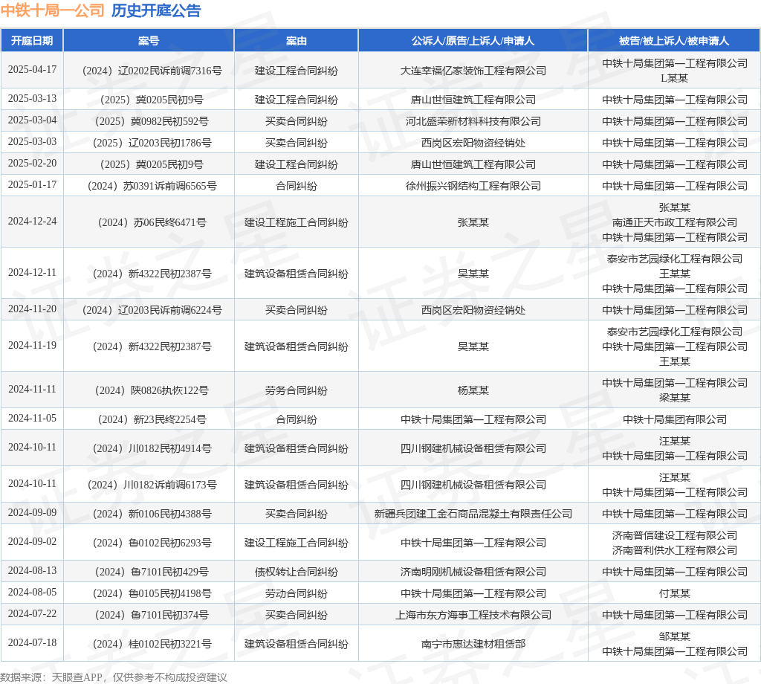This screenshot has width=761, height=684.
Task: Click plaintiff 南宁市惠达建材租赁部
Action: (x=473, y=644)
